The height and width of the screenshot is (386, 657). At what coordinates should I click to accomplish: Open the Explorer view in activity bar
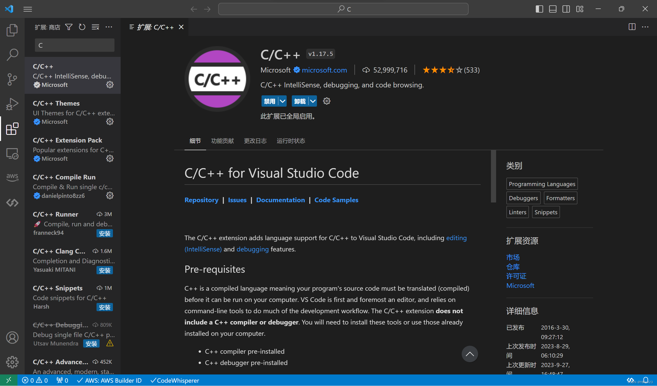(12, 30)
